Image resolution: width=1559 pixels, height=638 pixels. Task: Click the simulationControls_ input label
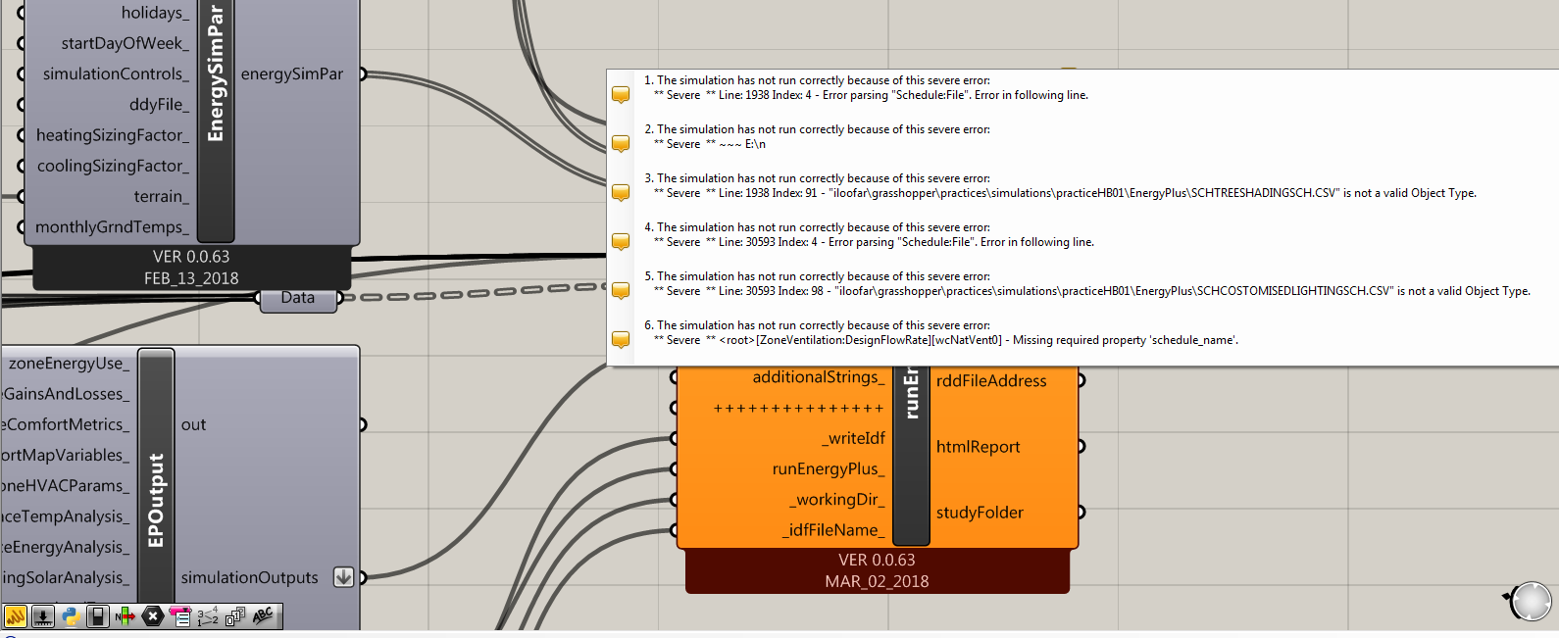pyautogui.click(x=116, y=74)
